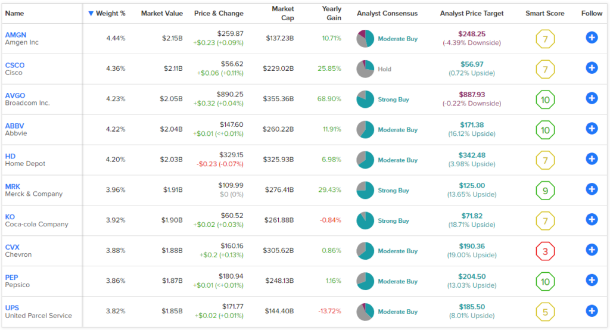Sort by Analyst Consensus column header
610x330 pixels.
pos(387,13)
